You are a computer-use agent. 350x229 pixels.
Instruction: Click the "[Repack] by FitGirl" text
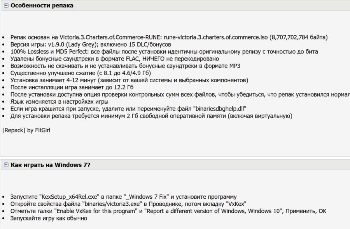(26, 130)
